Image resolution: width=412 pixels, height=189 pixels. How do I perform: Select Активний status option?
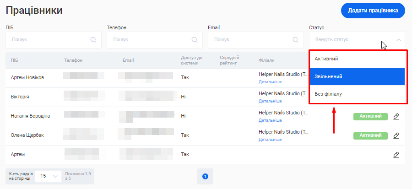(x=357, y=59)
